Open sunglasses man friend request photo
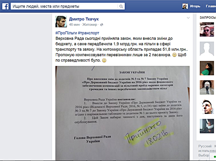Image resolution: width=216 pixels, height=161 pixels. [207, 29]
